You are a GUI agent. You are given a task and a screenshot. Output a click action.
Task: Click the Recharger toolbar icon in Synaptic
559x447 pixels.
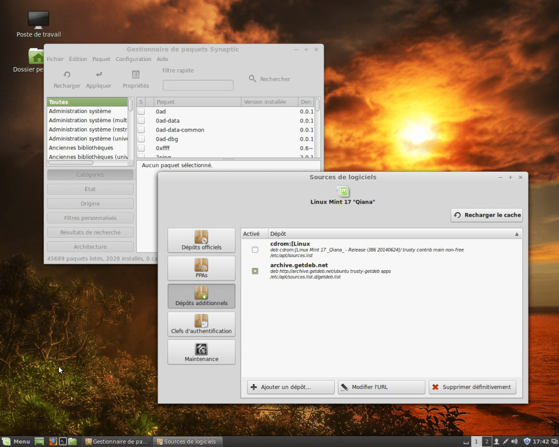(x=67, y=75)
